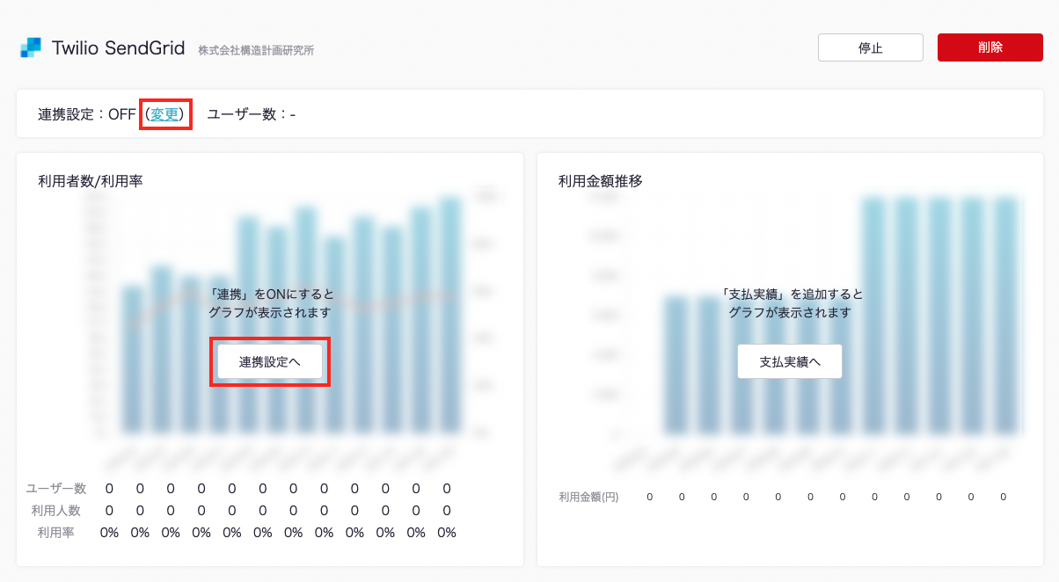Click the 連携設定：OFF status text

click(86, 114)
